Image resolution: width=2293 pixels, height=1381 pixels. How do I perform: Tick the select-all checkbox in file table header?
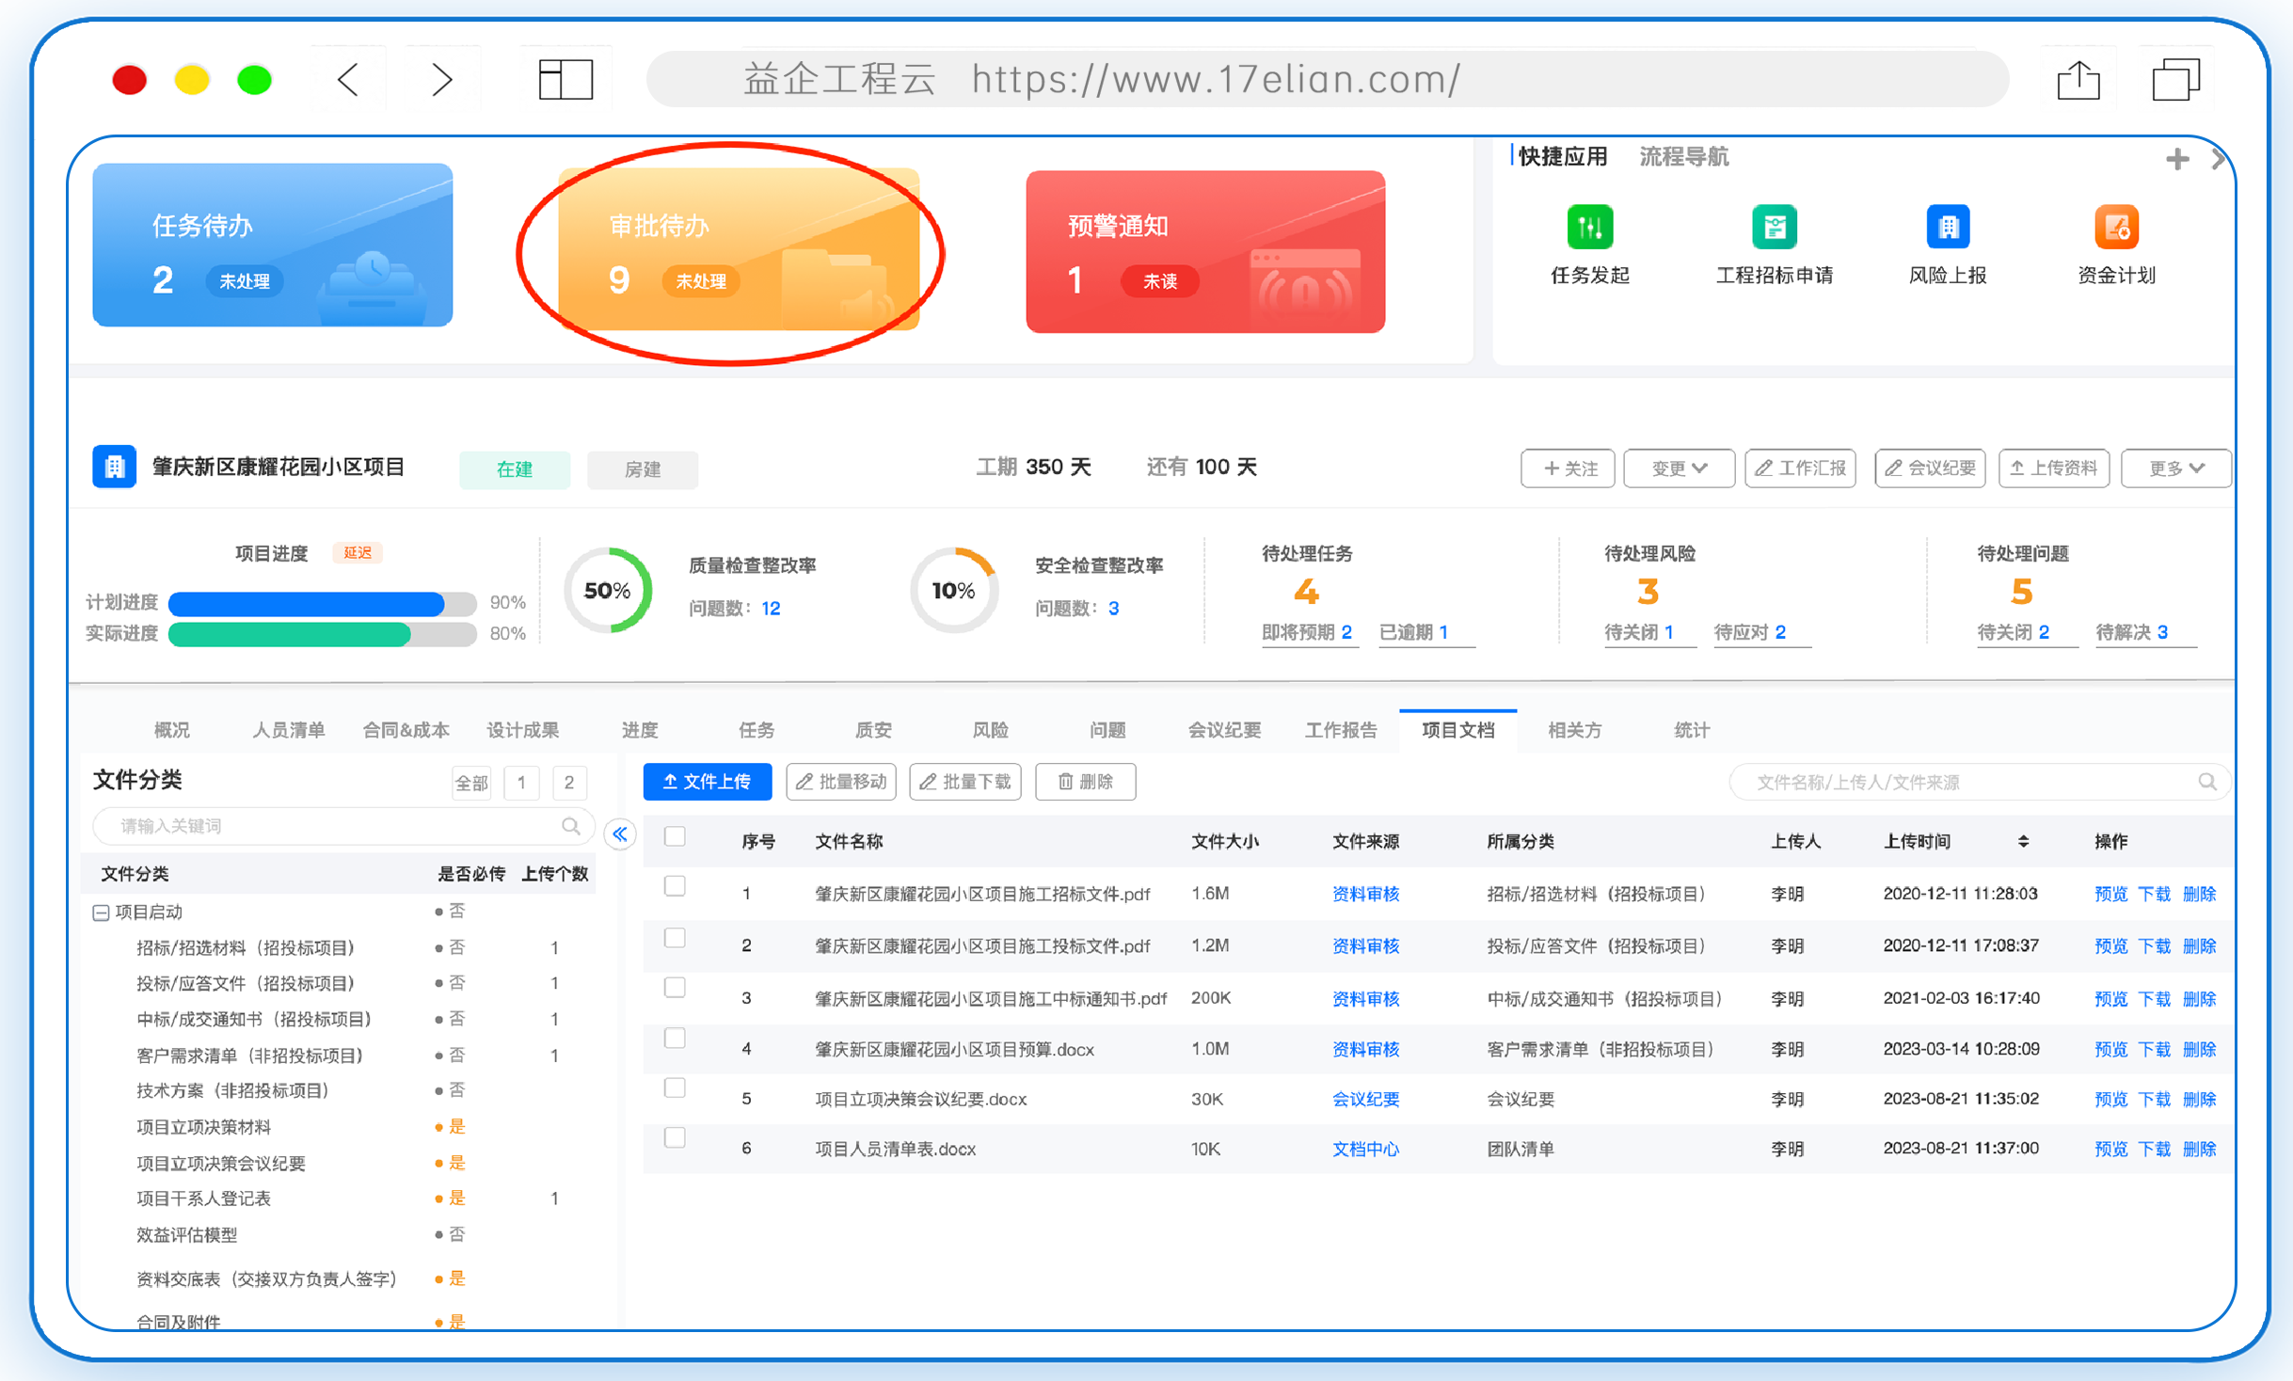(x=675, y=836)
